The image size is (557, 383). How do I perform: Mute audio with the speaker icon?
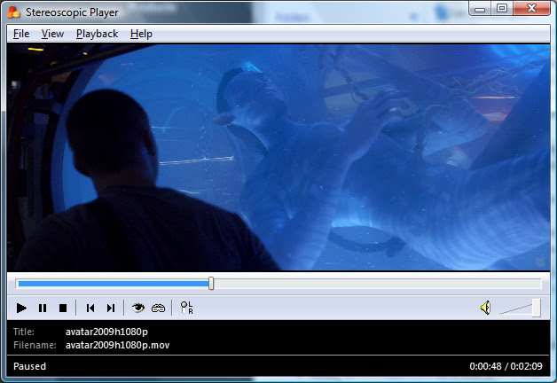pos(485,308)
